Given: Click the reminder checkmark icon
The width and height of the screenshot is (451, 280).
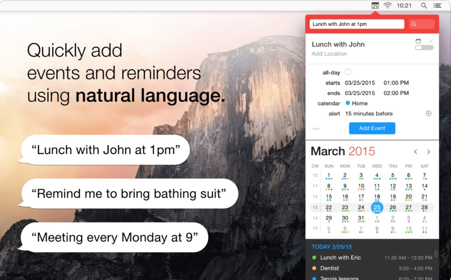Looking at the screenshot, I should [x=430, y=41].
